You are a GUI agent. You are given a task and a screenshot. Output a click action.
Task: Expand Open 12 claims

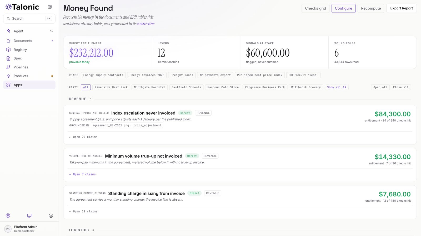point(83,211)
